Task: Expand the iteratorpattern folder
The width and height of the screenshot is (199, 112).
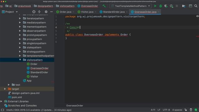Action: (20, 18)
